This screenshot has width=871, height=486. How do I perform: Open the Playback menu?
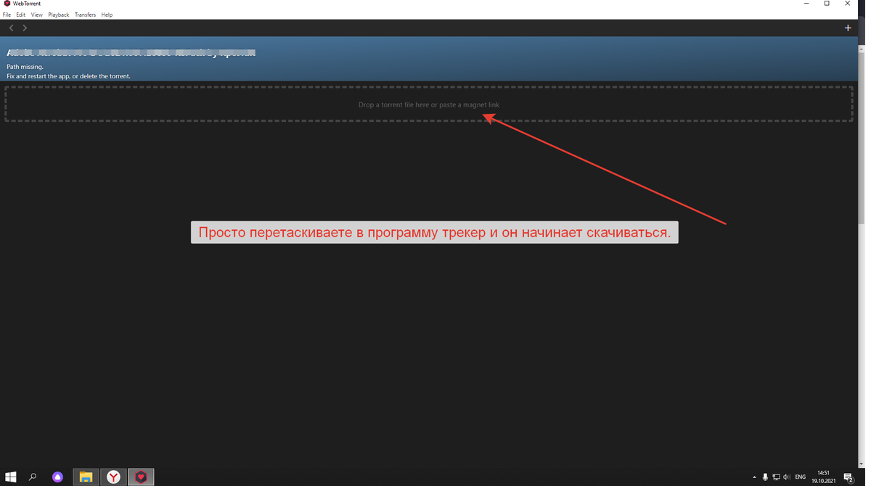59,15
